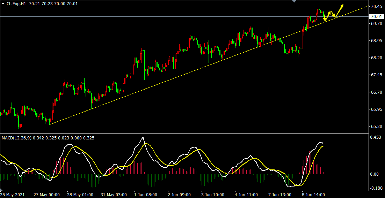This screenshot has width=385, height=198.
Task: Click the 65.20 price scale label
Action: (x=376, y=127)
